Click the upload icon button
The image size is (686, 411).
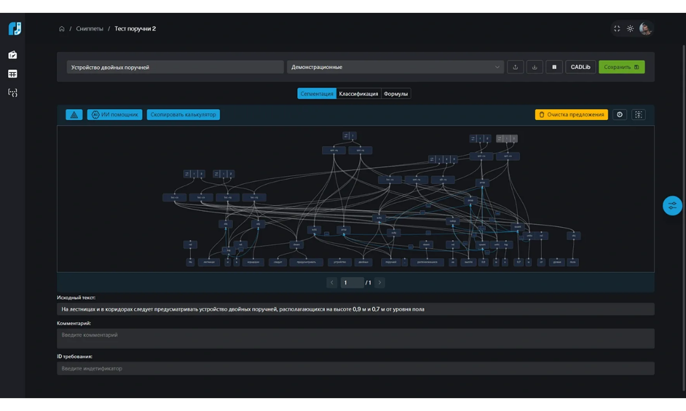pyautogui.click(x=515, y=67)
